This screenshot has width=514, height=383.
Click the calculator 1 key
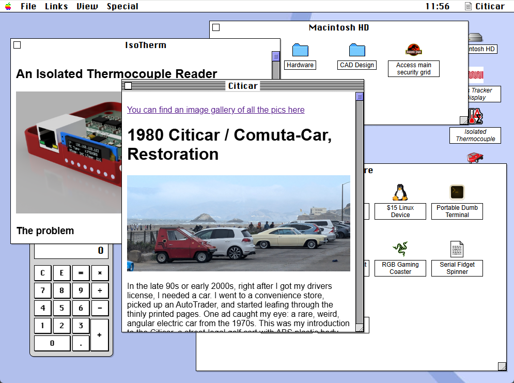pyautogui.click(x=42, y=326)
